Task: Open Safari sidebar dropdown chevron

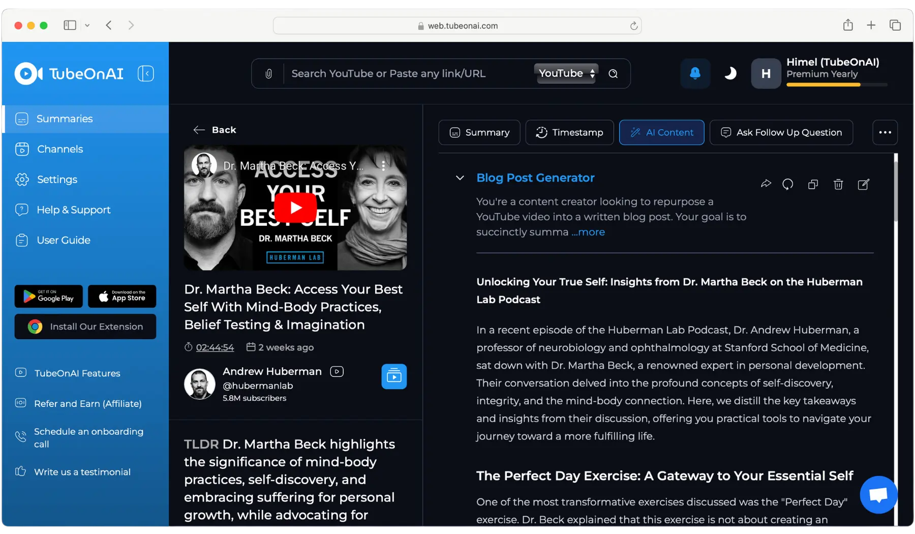Action: 87,25
